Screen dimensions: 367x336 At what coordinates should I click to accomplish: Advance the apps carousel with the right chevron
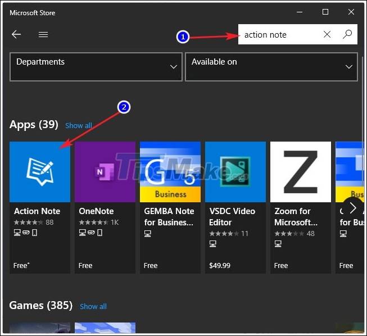coord(353,208)
